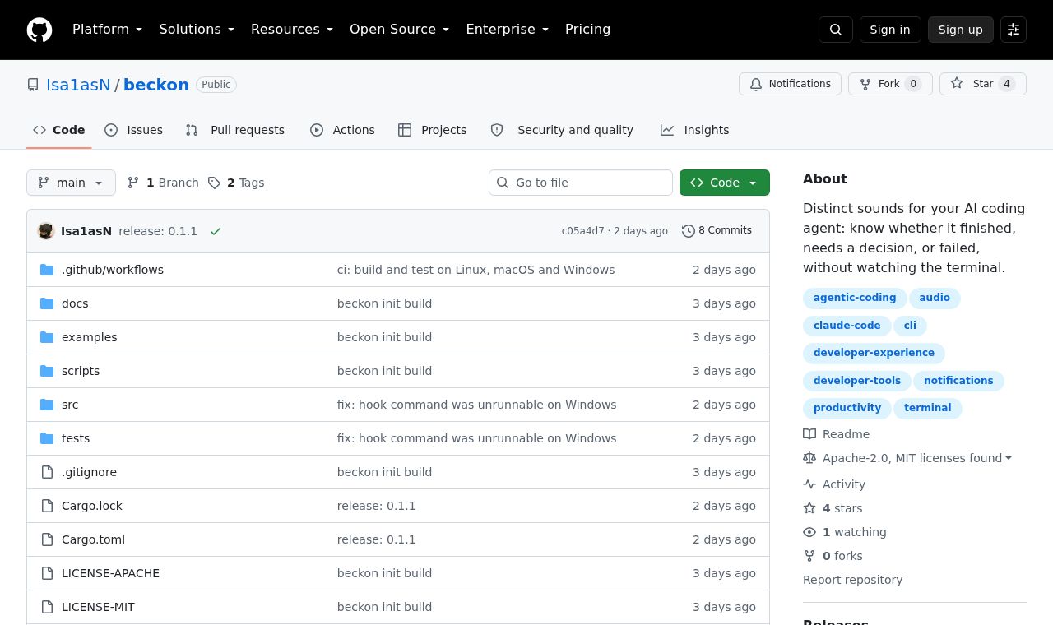Click the history clock icon by 8 Commits
The width and height of the screenshot is (1053, 625).
pos(689,231)
